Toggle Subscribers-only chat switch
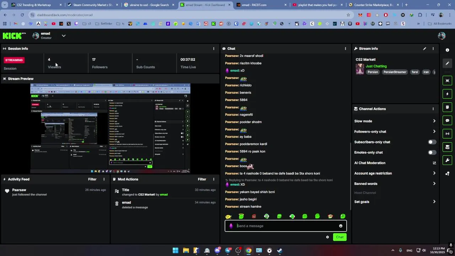This screenshot has height=256, width=455. pyautogui.click(x=432, y=142)
